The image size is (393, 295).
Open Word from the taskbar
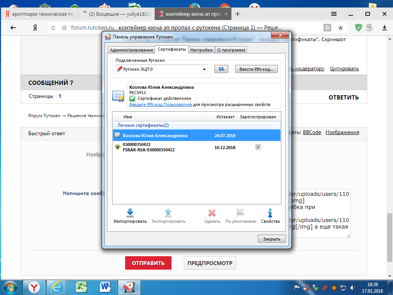pyautogui.click(x=105, y=287)
